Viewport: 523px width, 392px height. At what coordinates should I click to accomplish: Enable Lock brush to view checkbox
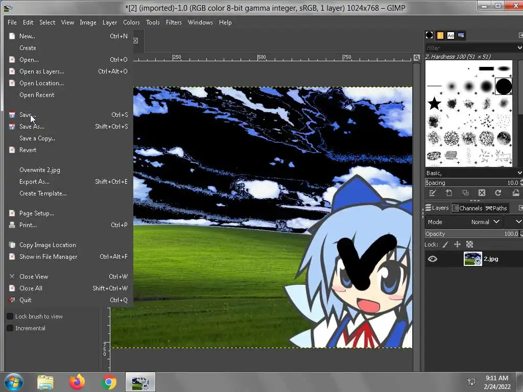click(10, 316)
